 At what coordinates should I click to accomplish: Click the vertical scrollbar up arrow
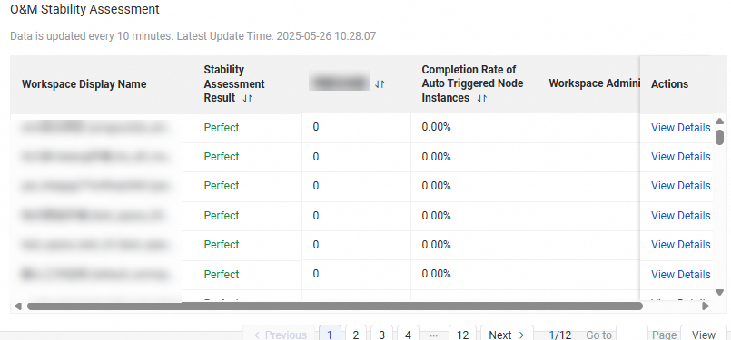[x=719, y=121]
